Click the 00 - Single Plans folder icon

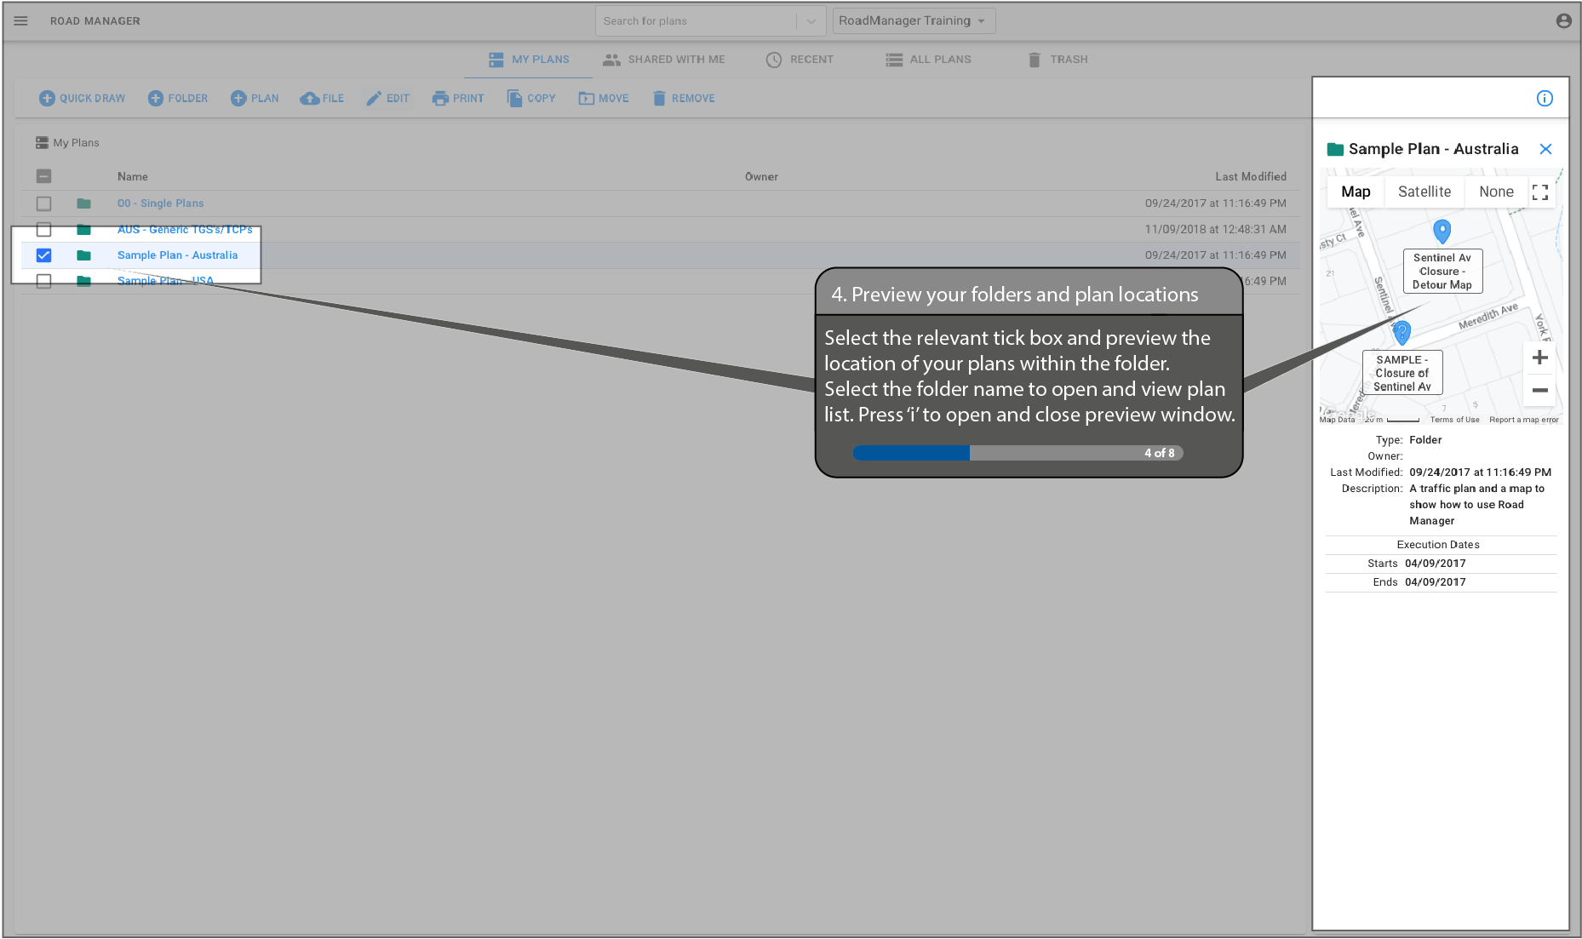tap(83, 203)
